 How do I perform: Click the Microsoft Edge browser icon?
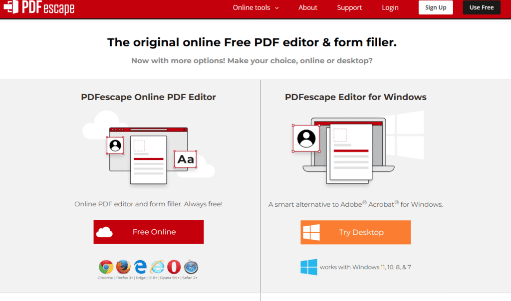tap(140, 267)
